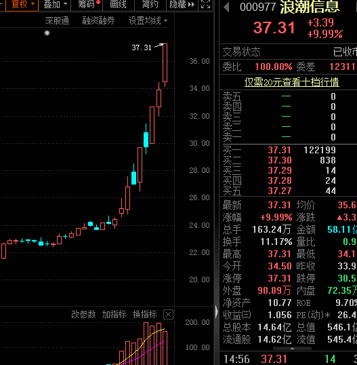
Task: Click the latest candlestick at 37.31
Action: 165,63
